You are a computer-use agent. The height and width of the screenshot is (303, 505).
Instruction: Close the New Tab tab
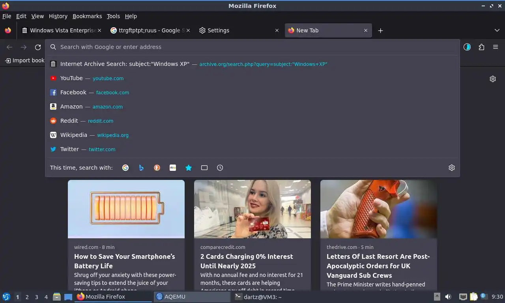coord(366,30)
